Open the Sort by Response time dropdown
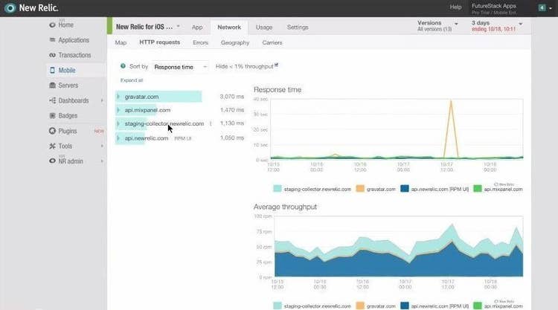 (x=180, y=67)
